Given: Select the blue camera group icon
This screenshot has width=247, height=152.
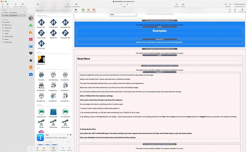Looking at the screenshot, I should coord(31,74).
